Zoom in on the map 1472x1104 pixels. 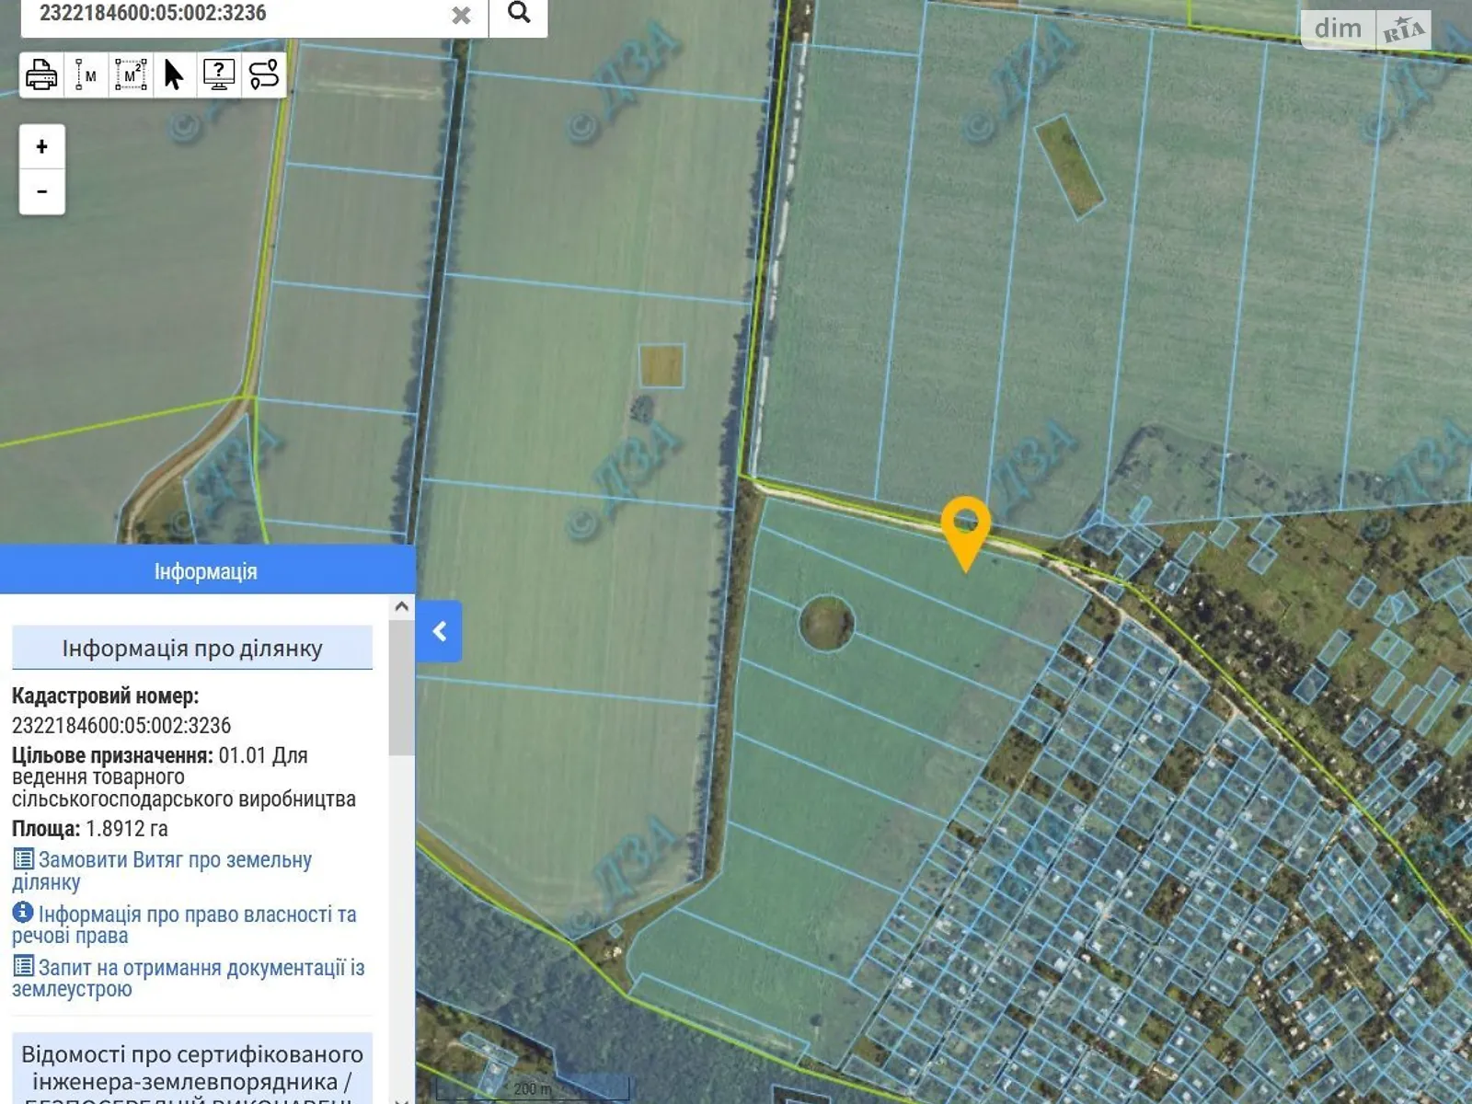pyautogui.click(x=42, y=147)
